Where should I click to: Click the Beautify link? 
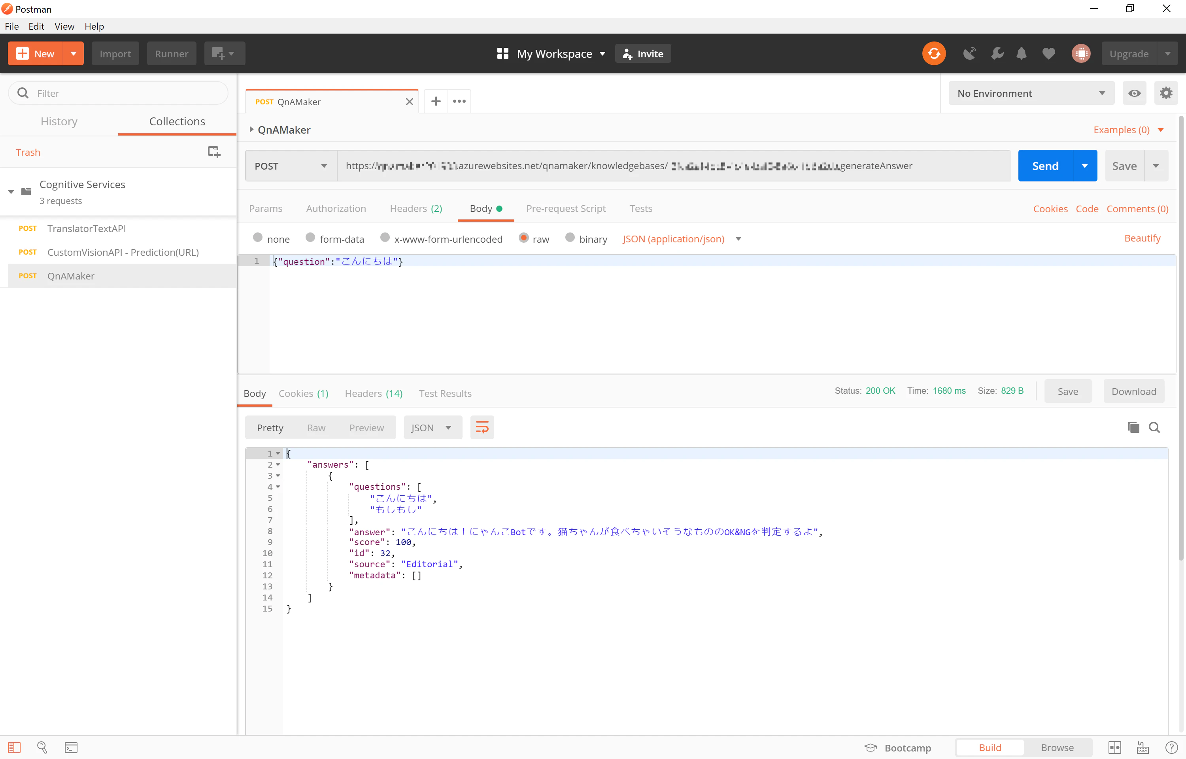[1142, 238]
